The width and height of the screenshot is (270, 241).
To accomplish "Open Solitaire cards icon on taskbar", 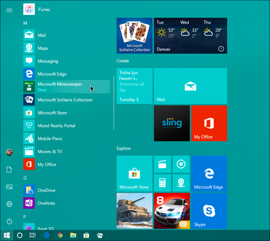I will point(100,235).
